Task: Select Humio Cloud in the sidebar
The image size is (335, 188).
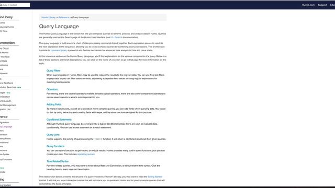Action: 4,49
